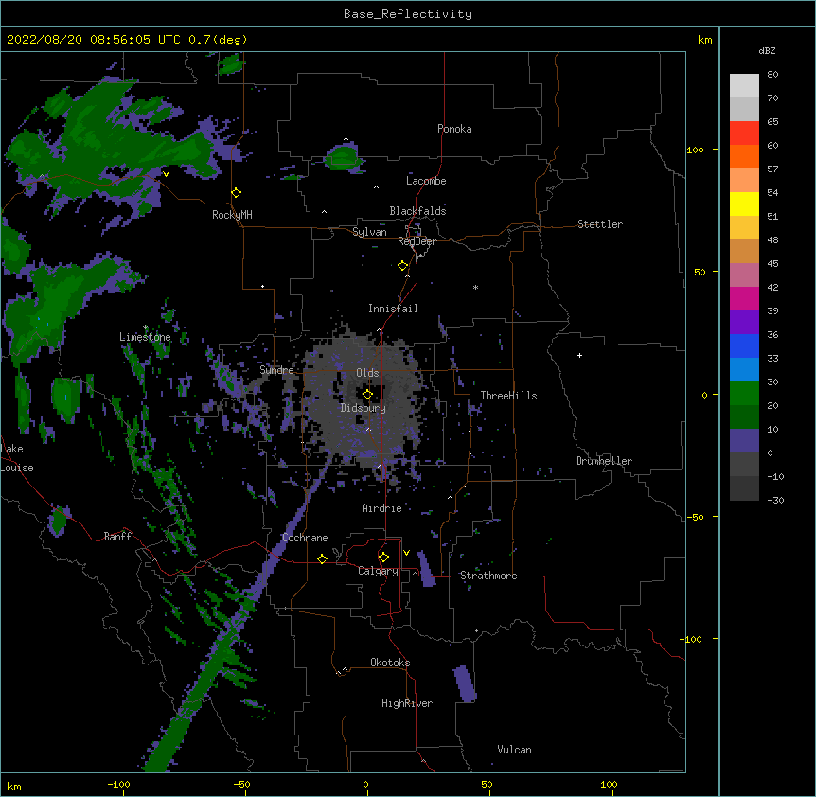Image resolution: width=816 pixels, height=797 pixels.
Task: Click the Sylvan label
Action: coord(369,232)
